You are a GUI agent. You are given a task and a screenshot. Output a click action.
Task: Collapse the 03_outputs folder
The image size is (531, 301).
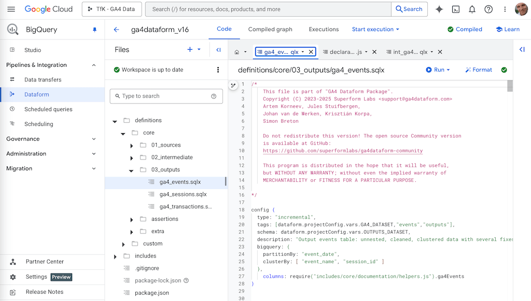(x=131, y=170)
